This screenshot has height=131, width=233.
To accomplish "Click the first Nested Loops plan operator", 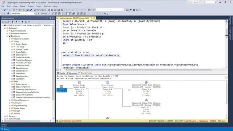I will 79,88.
